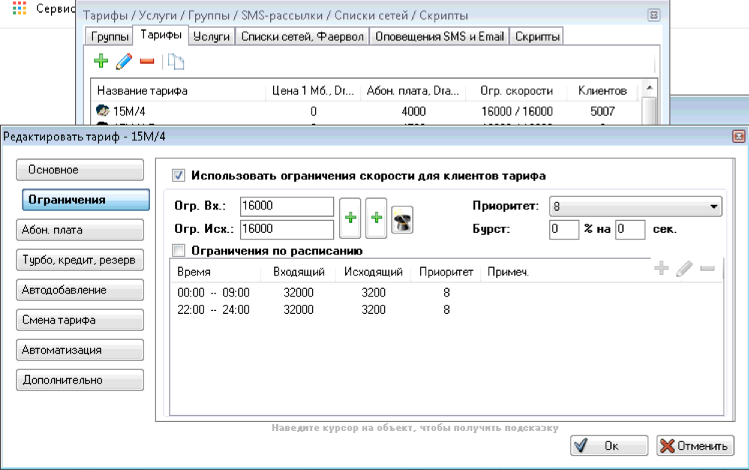Click first green plus beside speed limits
The image size is (749, 470).
tap(350, 218)
